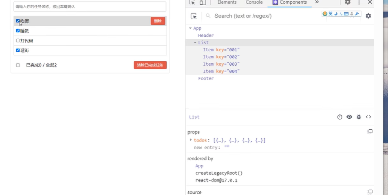Click the log component data bug icon

pos(359,117)
